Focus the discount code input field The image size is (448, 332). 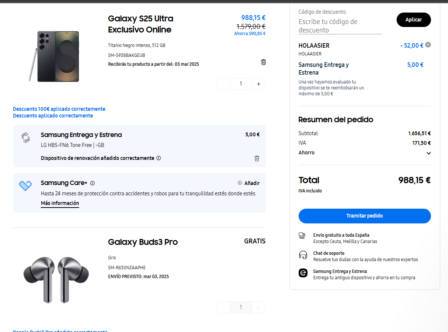[340, 26]
